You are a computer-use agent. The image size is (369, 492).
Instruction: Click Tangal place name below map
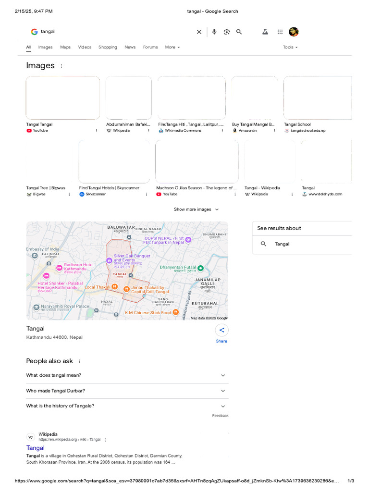(x=36, y=329)
